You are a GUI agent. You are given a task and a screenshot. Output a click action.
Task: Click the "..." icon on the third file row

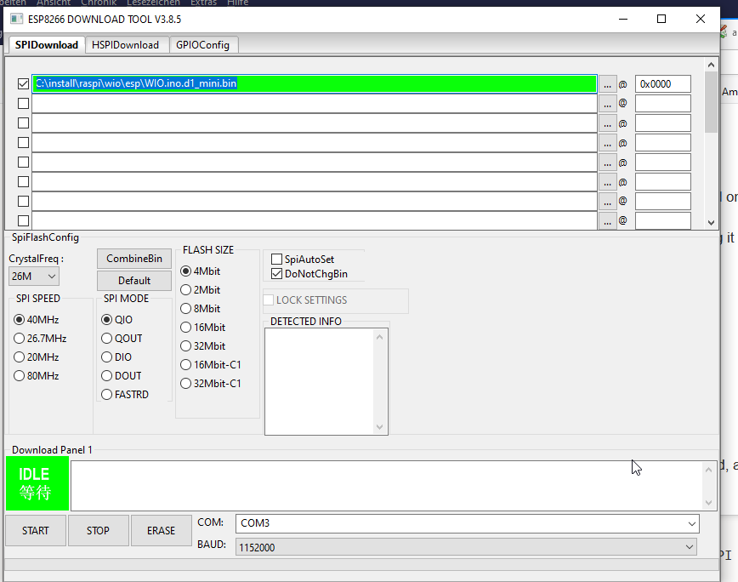pos(607,123)
